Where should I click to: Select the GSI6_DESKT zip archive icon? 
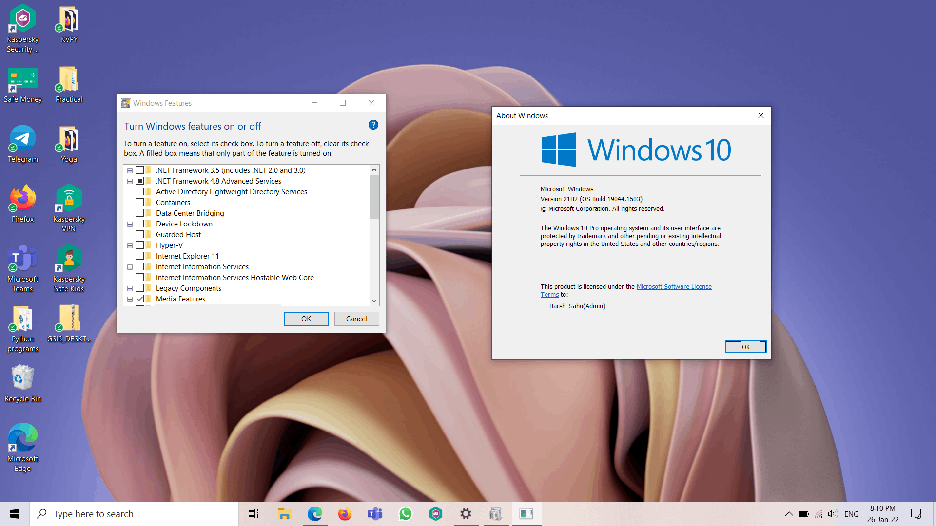69,324
